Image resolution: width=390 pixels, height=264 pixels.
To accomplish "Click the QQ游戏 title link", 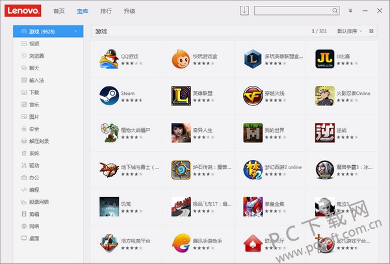I will point(129,57).
